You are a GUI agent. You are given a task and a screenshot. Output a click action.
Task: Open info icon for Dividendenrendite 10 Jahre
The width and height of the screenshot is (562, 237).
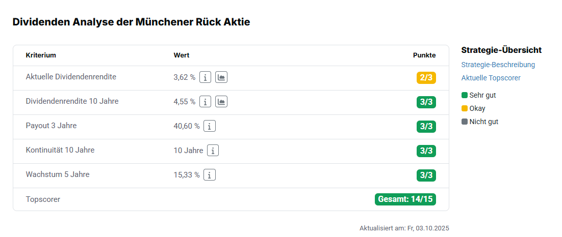point(205,102)
